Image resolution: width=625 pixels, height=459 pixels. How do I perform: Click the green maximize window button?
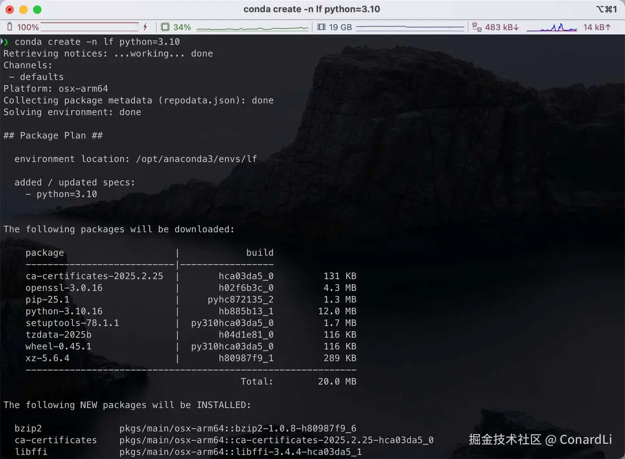click(x=37, y=9)
